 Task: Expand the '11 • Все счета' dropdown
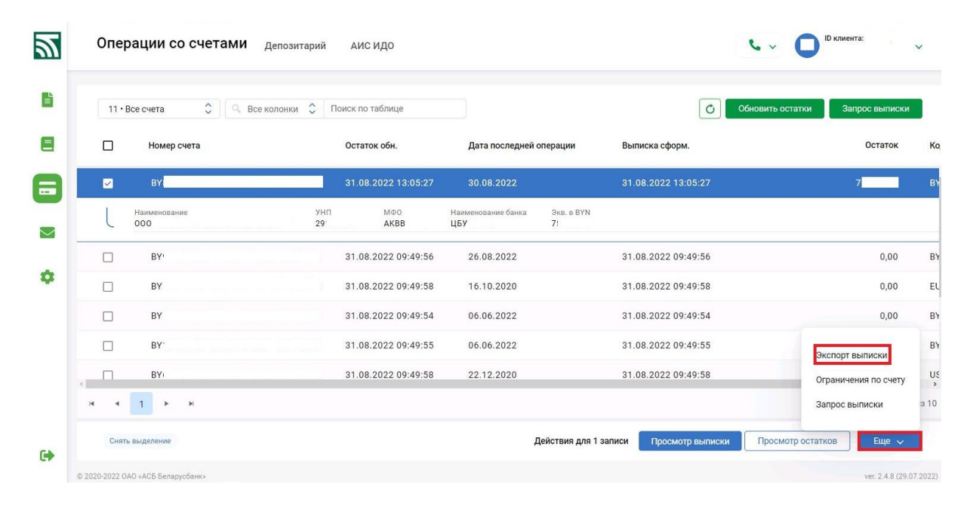159,109
